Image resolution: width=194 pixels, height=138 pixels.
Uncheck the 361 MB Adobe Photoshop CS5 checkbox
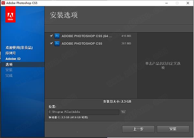pos(51,44)
